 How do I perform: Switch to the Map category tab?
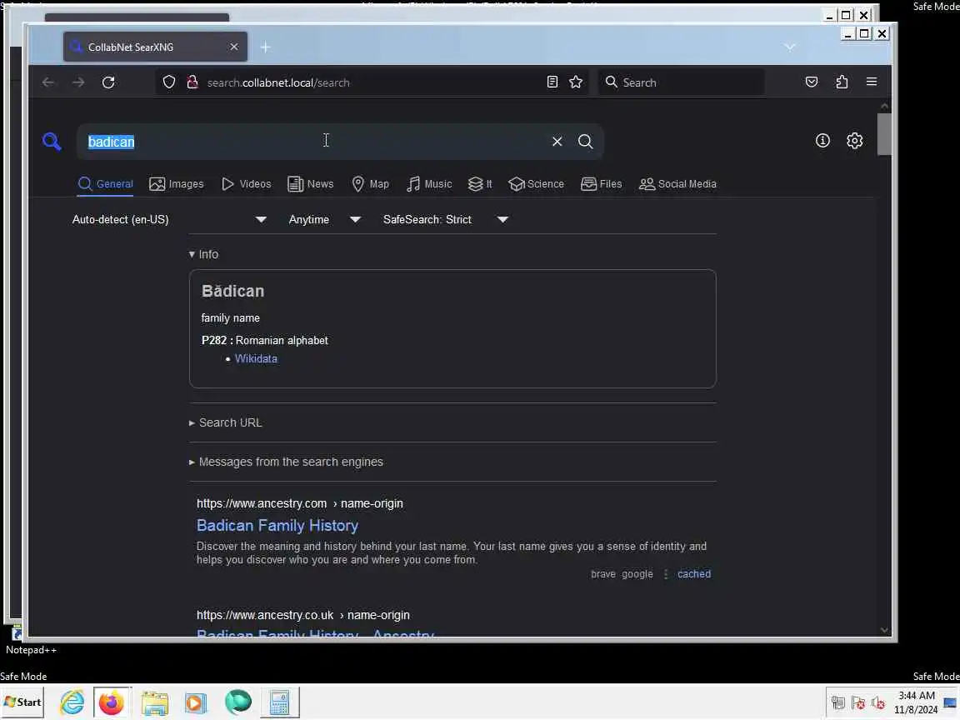(x=370, y=183)
